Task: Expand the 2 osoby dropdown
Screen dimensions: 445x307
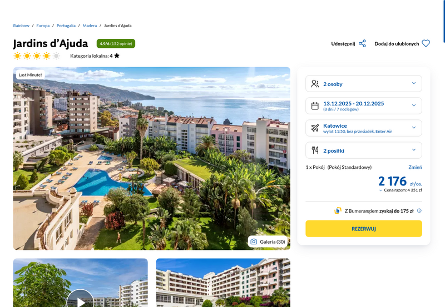Action: point(364,84)
